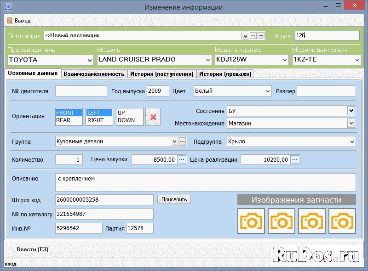Click the Описание description text field
This screenshot has width=368, height=271.
pos(205,182)
